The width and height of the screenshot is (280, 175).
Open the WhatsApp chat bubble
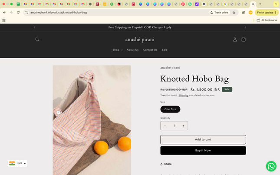tap(271, 166)
